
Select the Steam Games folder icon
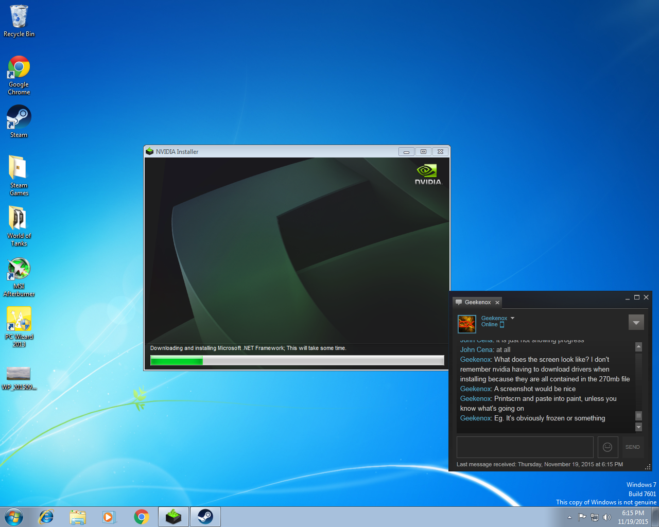(19, 175)
